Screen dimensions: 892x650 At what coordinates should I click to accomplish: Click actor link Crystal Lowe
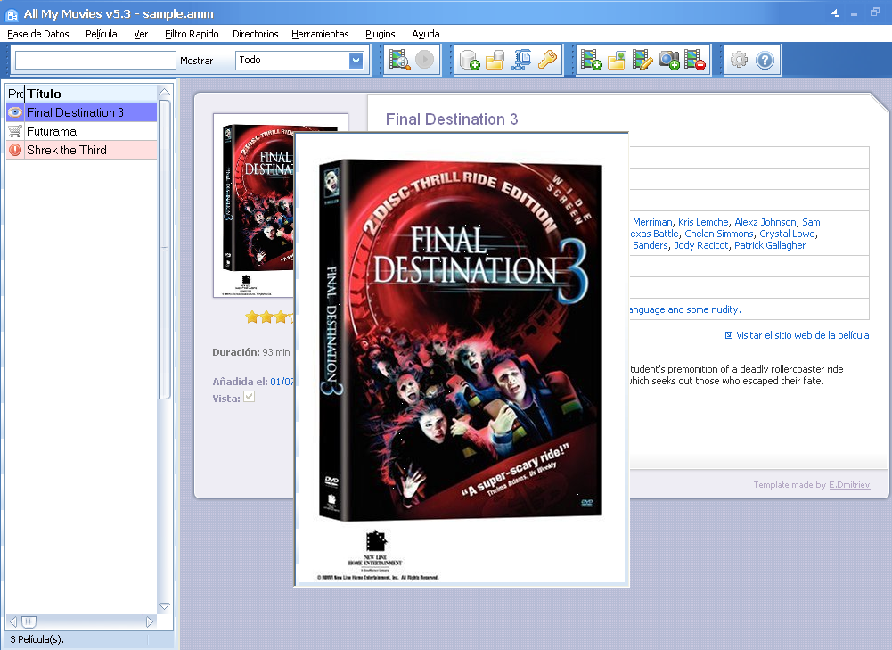click(x=788, y=234)
